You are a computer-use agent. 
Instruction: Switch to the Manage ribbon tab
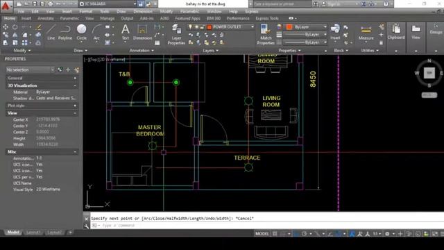click(x=108, y=19)
